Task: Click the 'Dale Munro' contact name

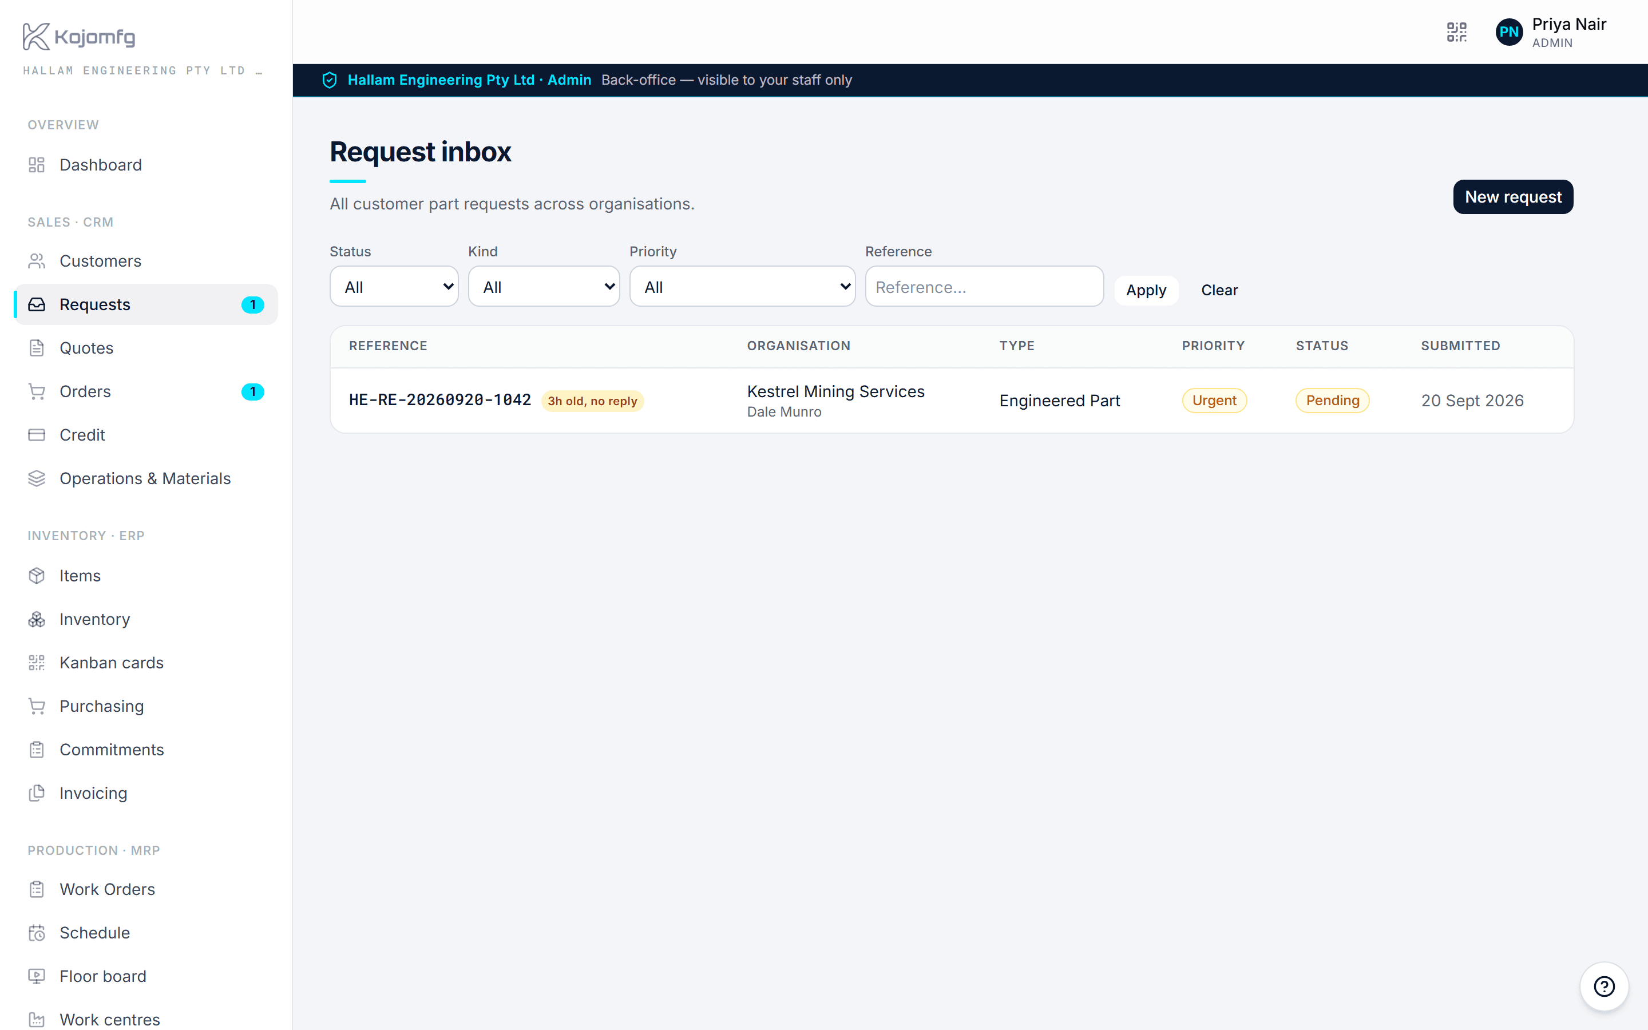Action: click(x=784, y=412)
